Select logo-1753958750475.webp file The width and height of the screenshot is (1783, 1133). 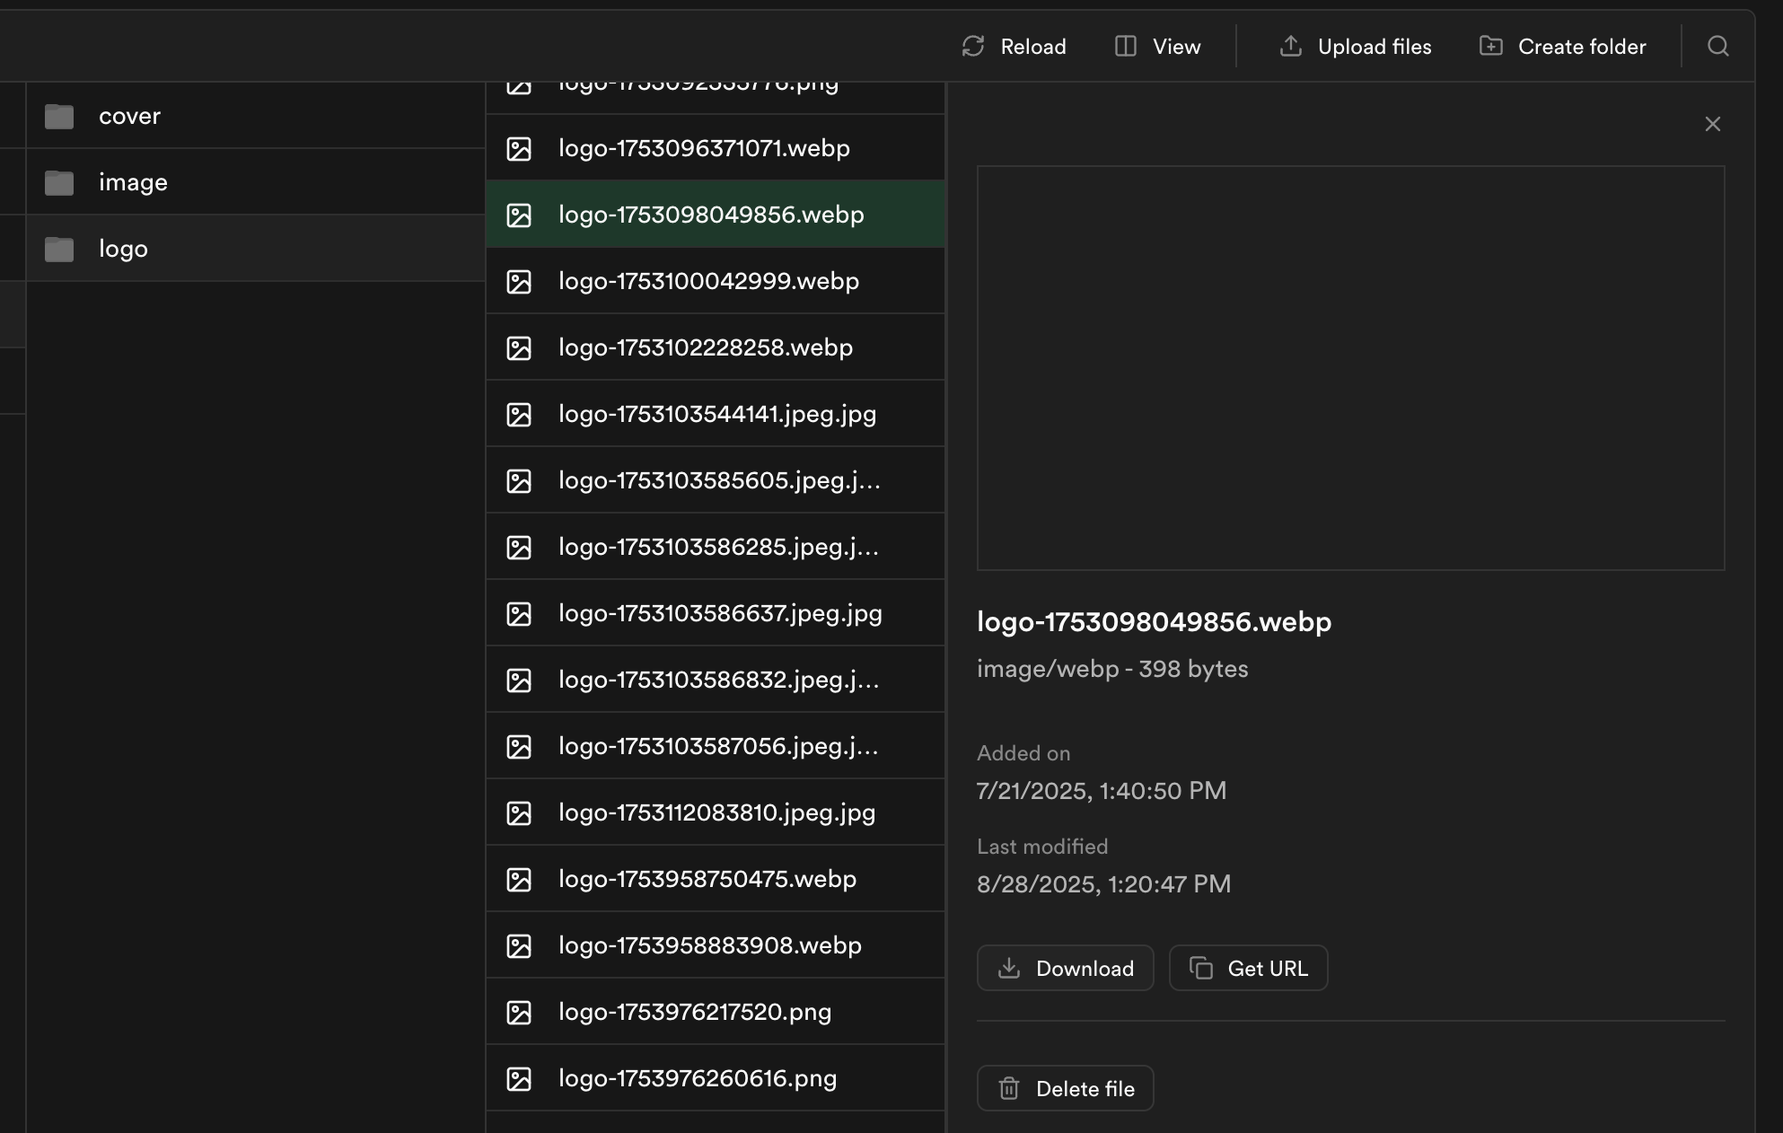[x=707, y=879]
